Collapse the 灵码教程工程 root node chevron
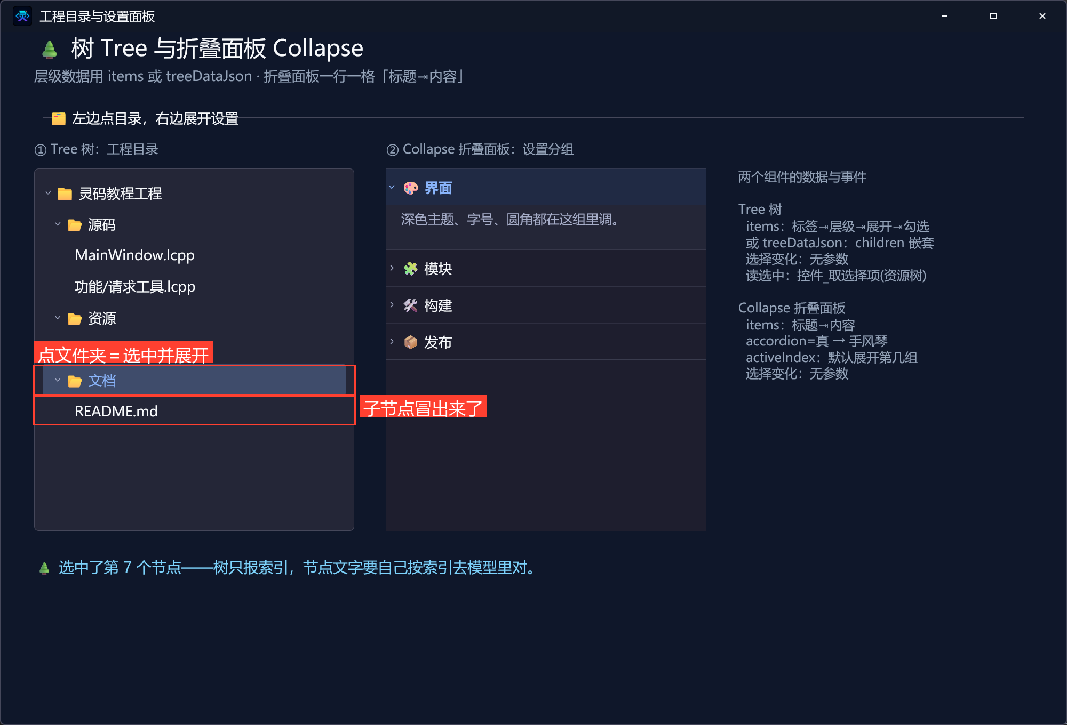1067x725 pixels. 48,193
